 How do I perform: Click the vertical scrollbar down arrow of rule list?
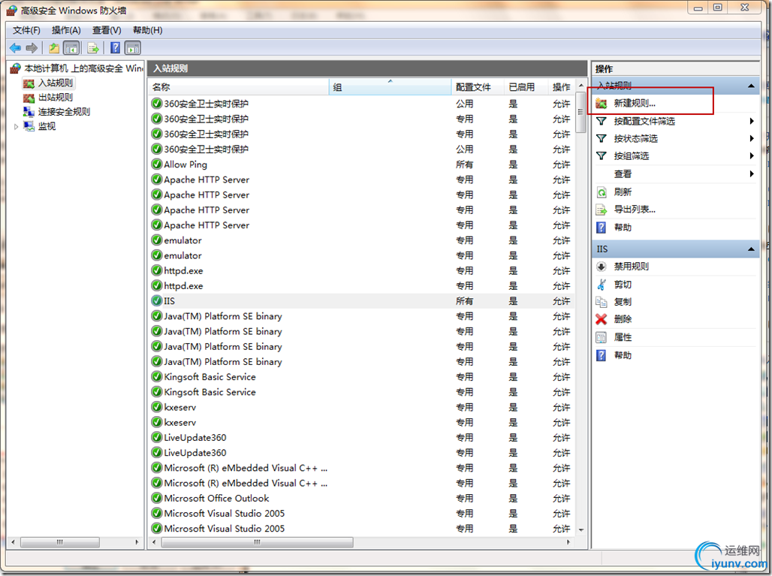click(581, 529)
